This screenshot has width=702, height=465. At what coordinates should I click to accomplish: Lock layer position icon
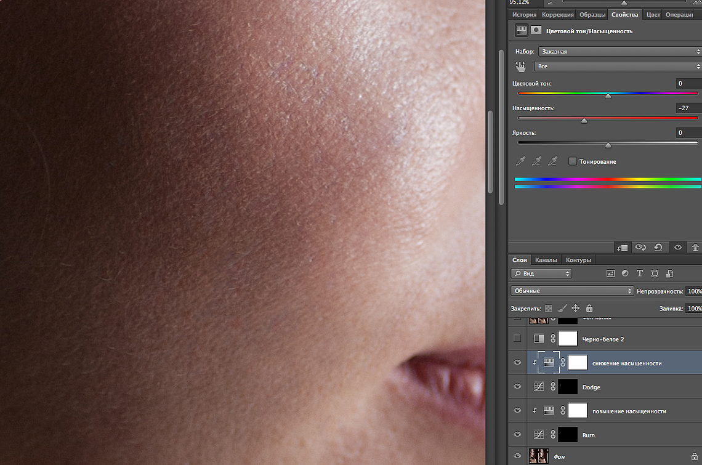click(x=576, y=308)
